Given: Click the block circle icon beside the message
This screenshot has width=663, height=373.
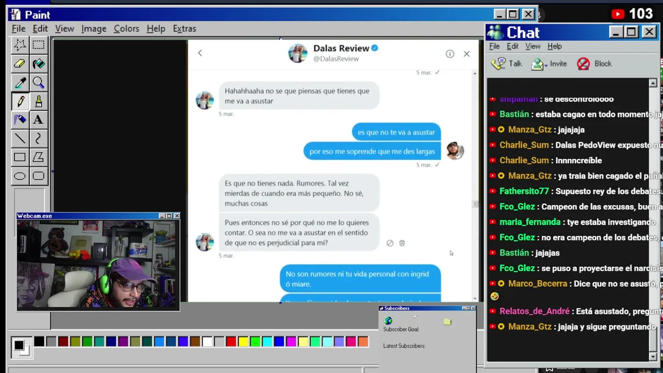Looking at the screenshot, I should pos(390,243).
